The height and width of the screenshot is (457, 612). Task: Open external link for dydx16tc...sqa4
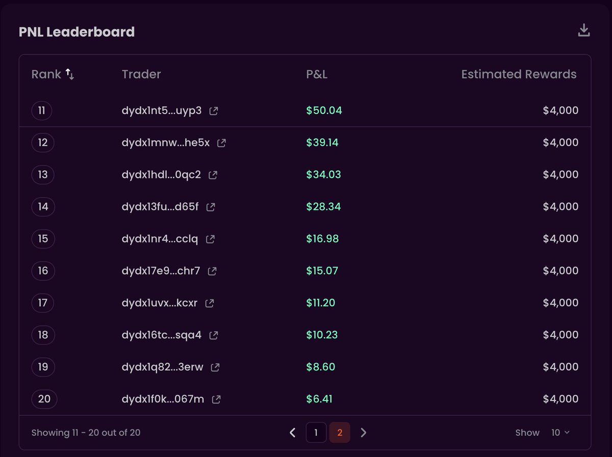coord(214,335)
